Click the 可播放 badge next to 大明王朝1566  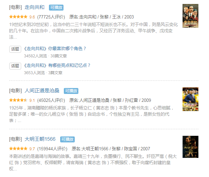[67, 139]
